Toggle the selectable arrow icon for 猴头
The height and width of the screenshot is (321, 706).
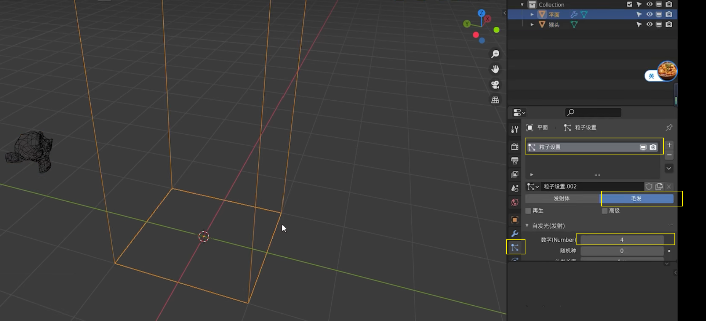coord(639,25)
